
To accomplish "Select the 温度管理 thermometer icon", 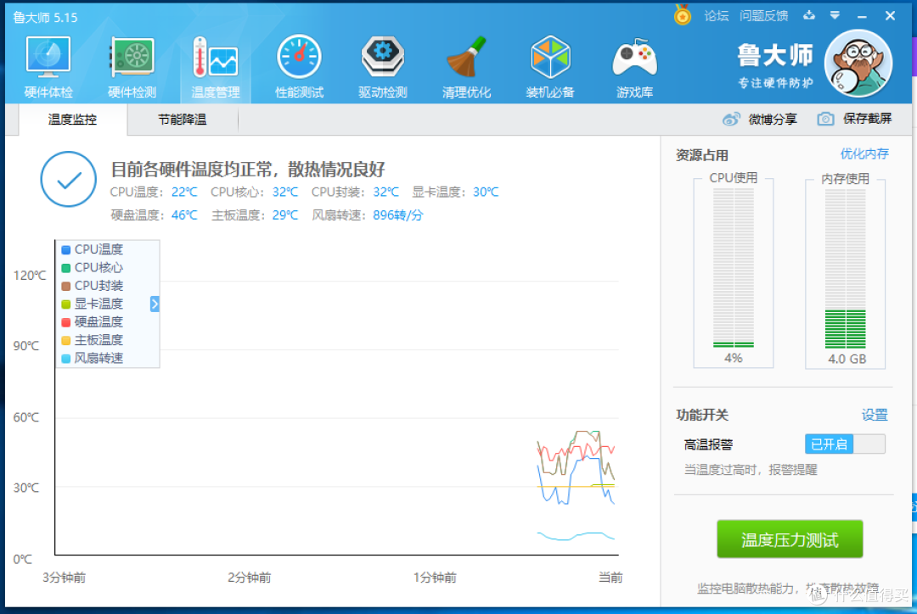I will pos(215,67).
